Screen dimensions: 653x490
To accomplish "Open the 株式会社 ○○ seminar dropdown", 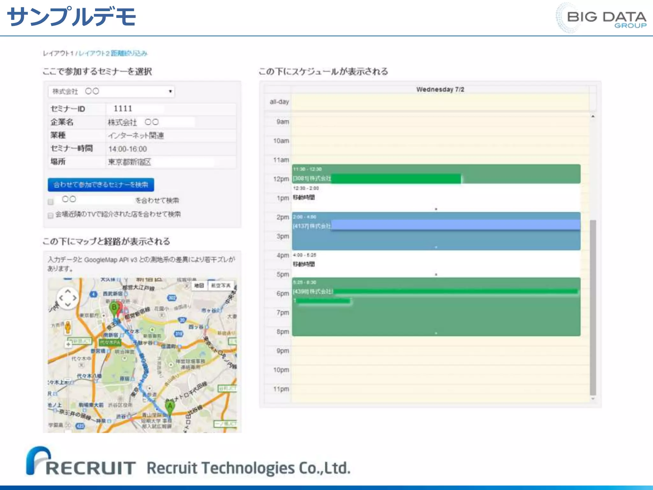I will point(111,92).
